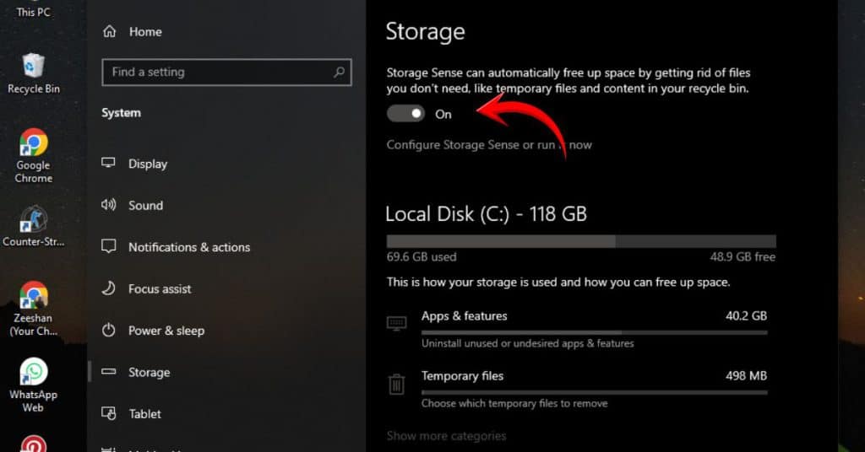The image size is (865, 452).
Task: Click the Apps & features keyboard icon
Action: point(396,324)
